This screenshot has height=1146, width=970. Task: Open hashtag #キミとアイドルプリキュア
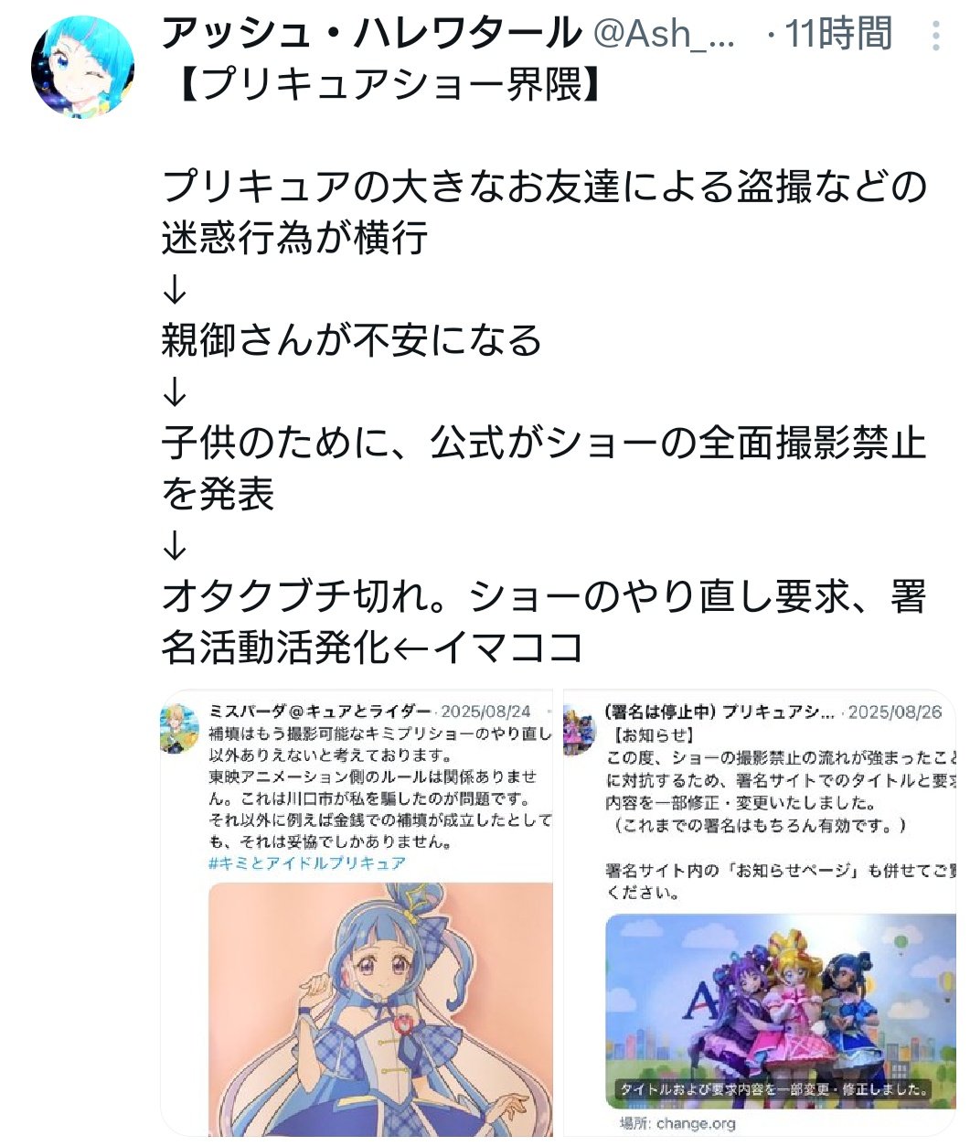[x=307, y=862]
